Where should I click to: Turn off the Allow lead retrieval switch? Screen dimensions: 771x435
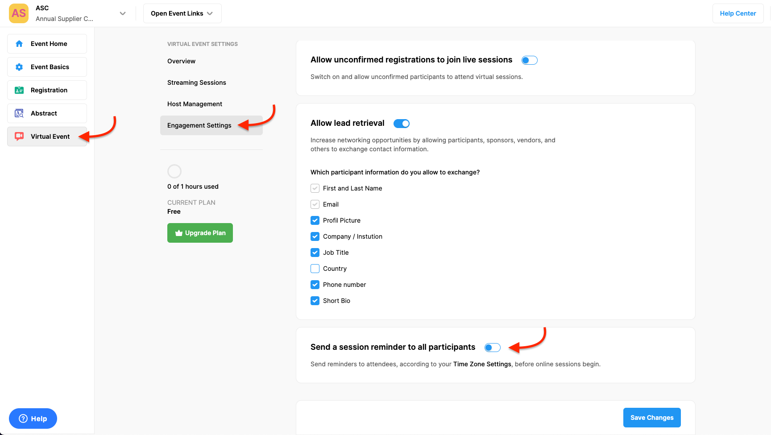pyautogui.click(x=401, y=124)
